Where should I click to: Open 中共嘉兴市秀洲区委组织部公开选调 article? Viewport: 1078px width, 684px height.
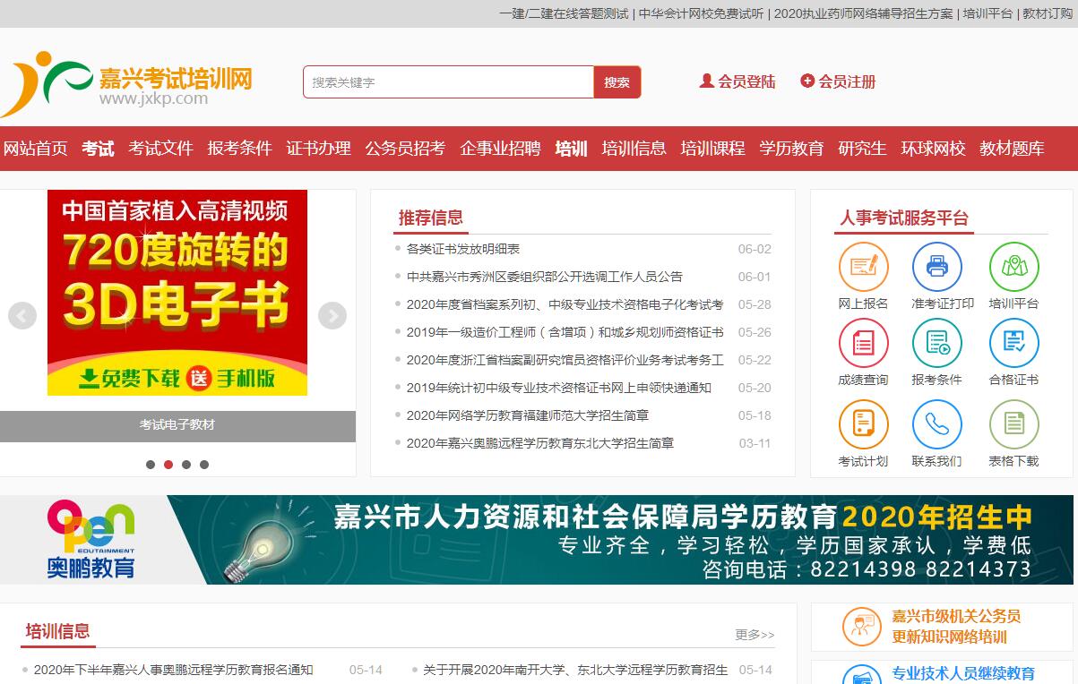pyautogui.click(x=545, y=277)
